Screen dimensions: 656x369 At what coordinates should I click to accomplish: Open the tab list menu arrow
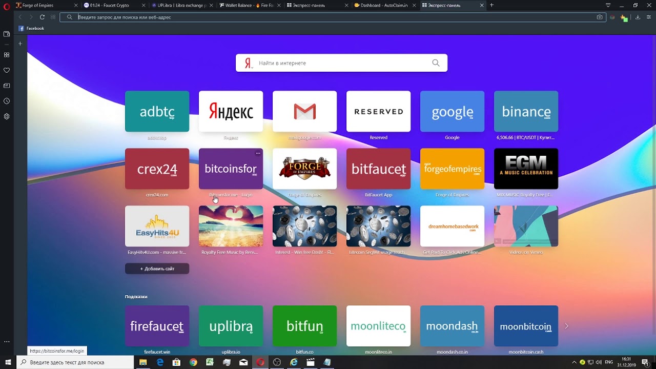(608, 5)
